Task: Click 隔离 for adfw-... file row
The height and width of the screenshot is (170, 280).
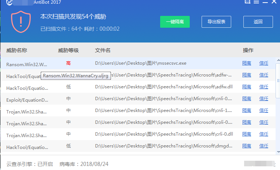Action: coord(247,75)
